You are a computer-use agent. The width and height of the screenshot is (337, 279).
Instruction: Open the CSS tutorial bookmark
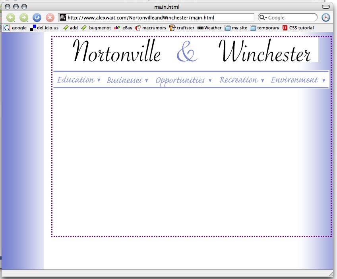click(x=301, y=28)
